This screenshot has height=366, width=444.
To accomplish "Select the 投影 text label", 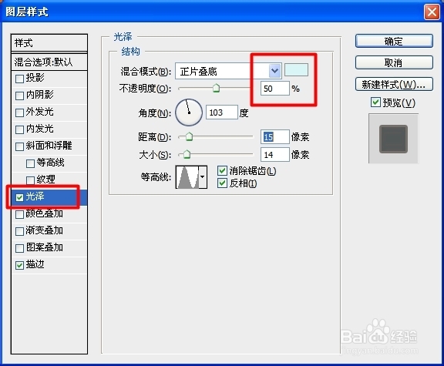I will (x=35, y=77).
